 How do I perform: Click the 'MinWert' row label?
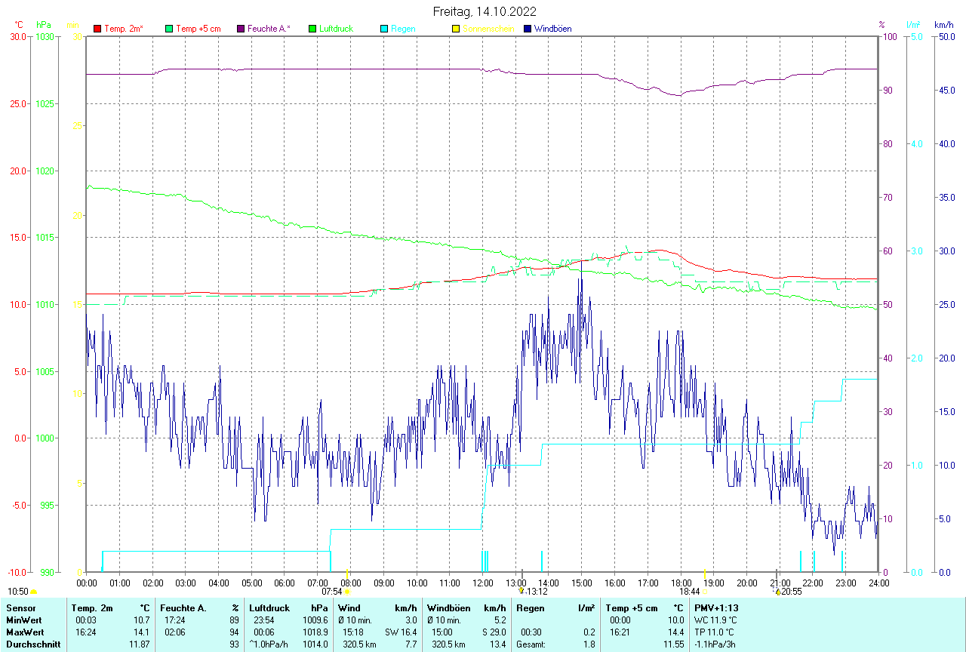tap(23, 620)
